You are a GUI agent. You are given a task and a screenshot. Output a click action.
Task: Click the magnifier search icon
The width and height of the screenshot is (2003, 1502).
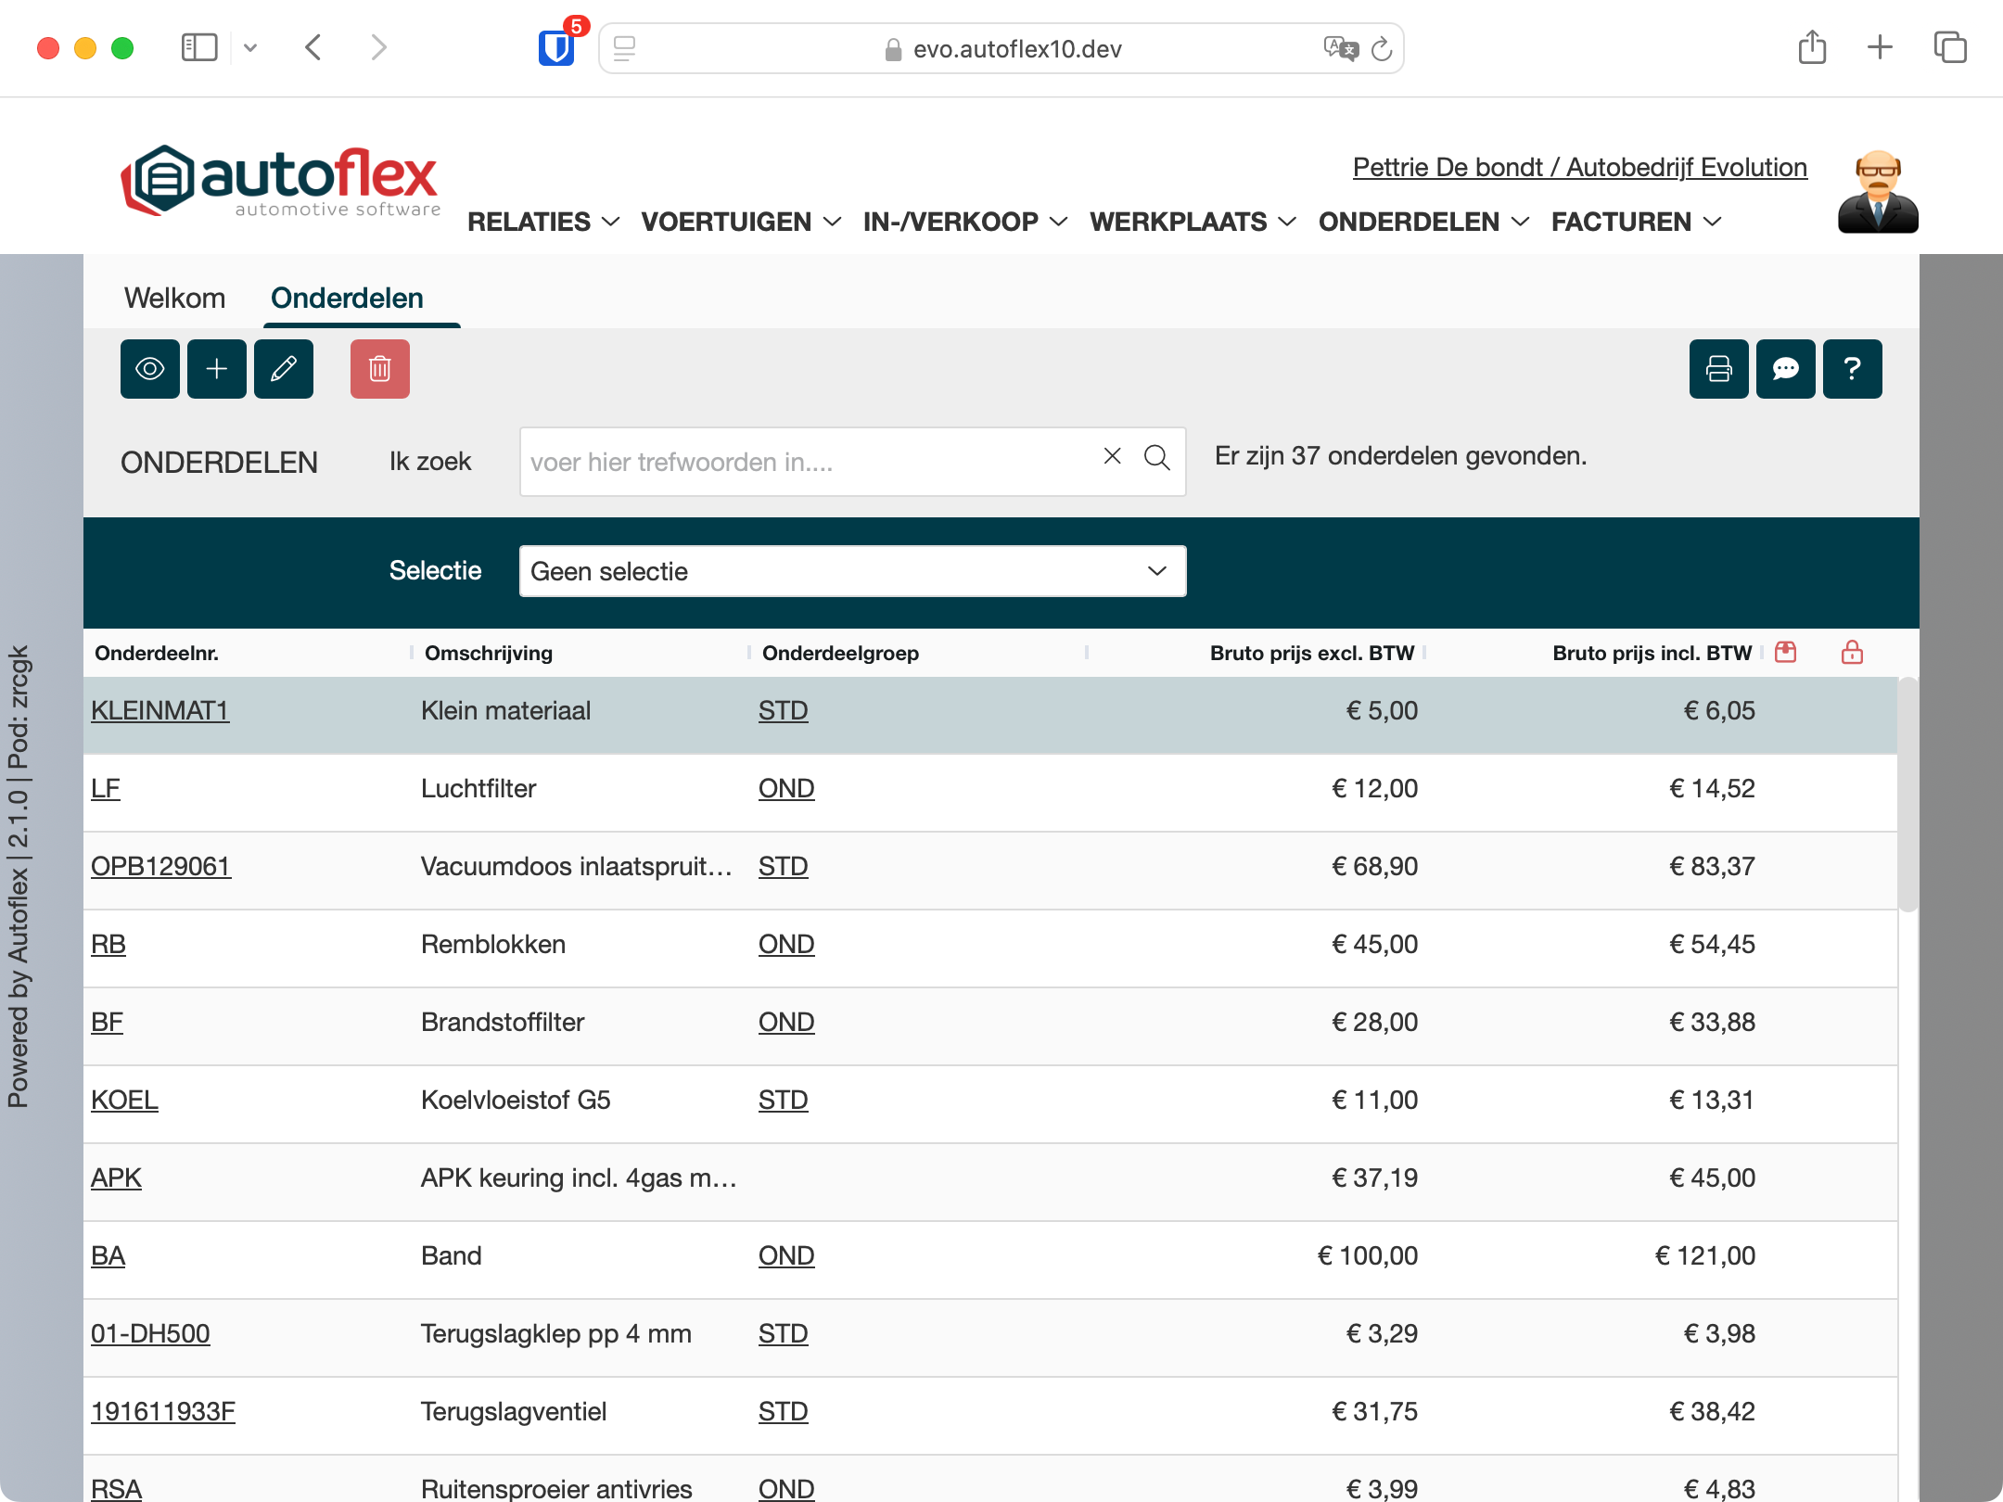[1156, 457]
